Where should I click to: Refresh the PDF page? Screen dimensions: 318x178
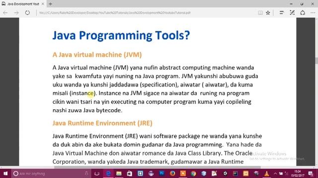[27, 13]
